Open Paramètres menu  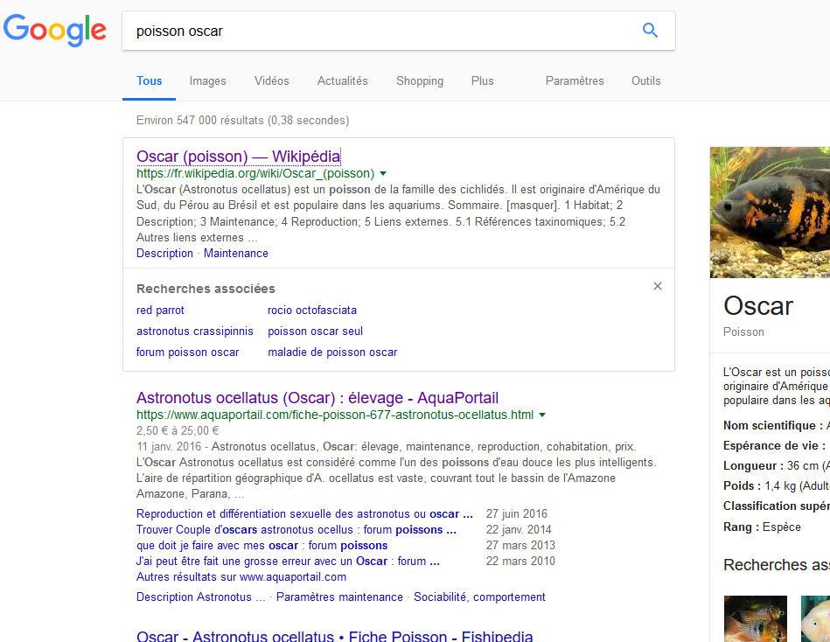click(x=575, y=81)
